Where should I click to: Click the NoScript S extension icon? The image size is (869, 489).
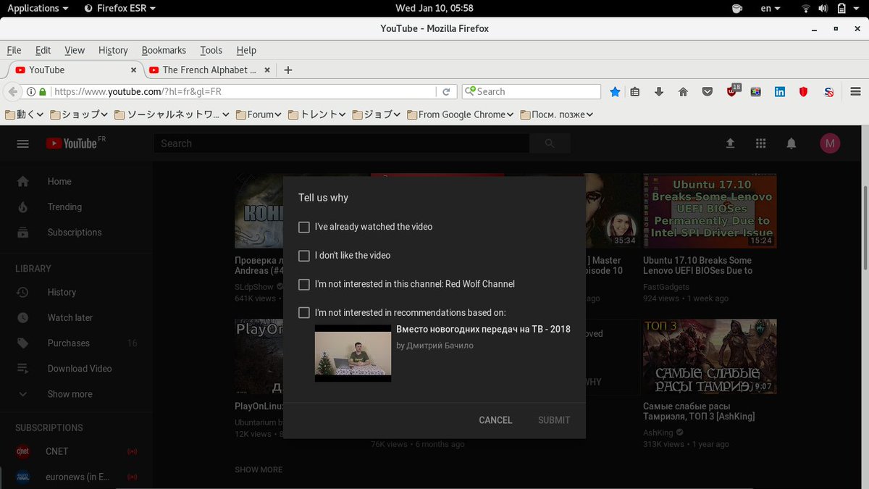829,92
